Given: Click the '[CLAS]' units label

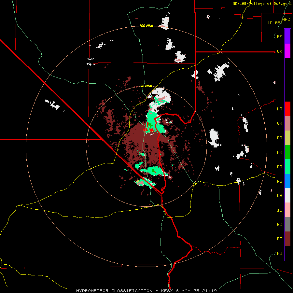Looking at the screenshot, I should coord(275,22).
